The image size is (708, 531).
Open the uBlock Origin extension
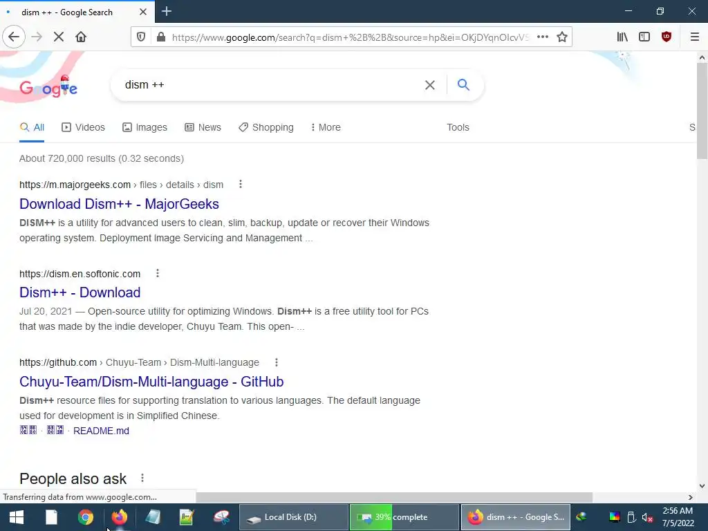[667, 37]
